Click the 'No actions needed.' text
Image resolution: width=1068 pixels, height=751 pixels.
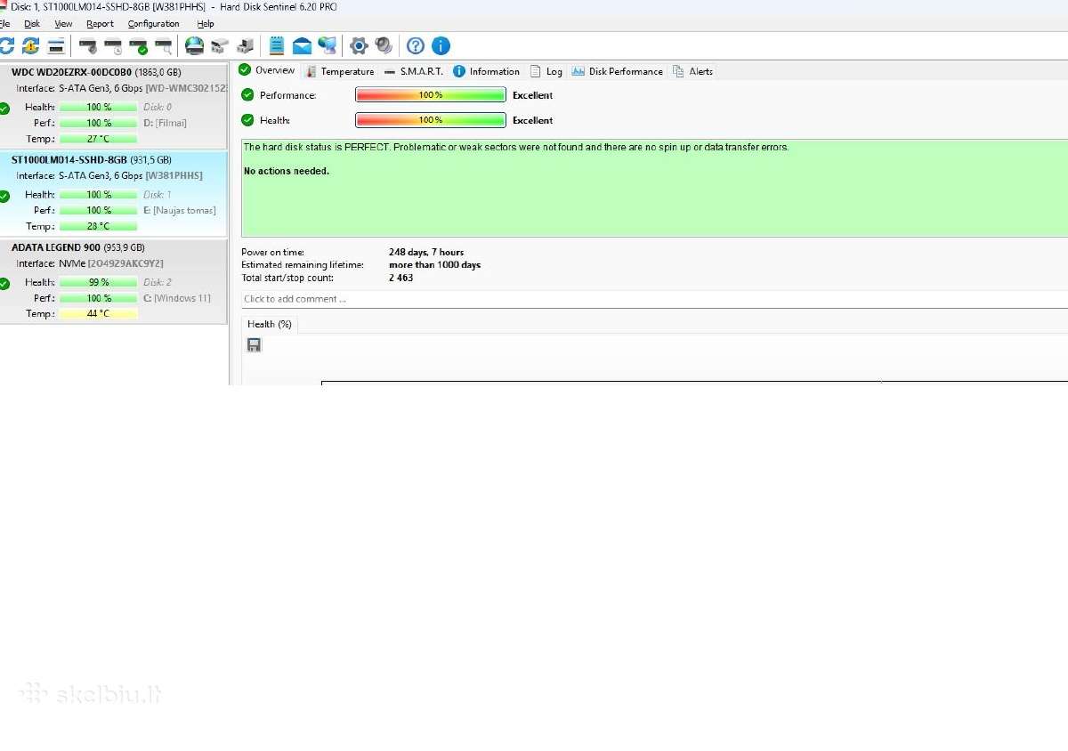[x=287, y=171]
